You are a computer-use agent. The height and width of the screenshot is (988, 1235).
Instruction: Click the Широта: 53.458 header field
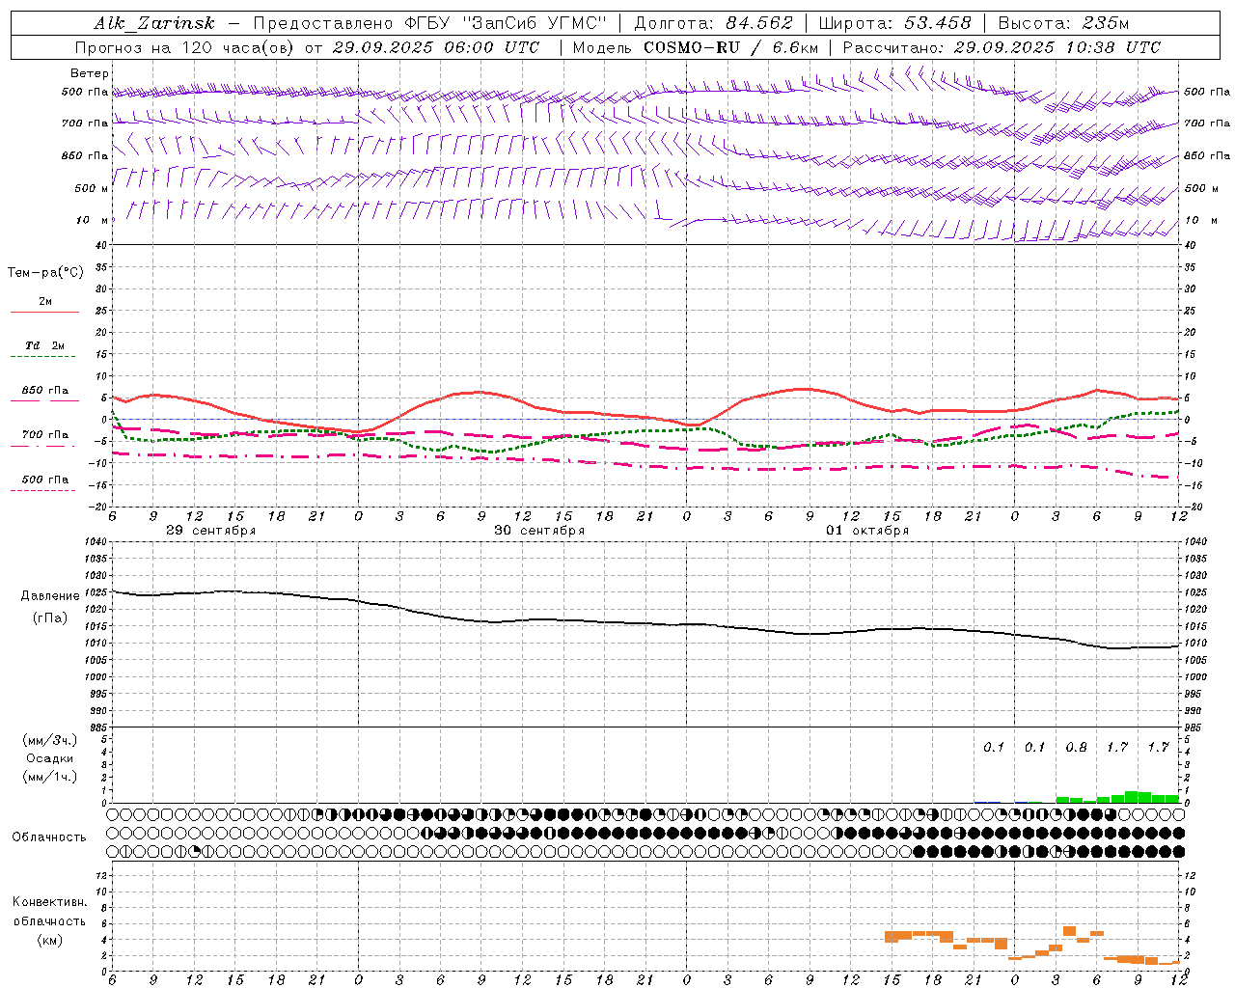point(894,23)
